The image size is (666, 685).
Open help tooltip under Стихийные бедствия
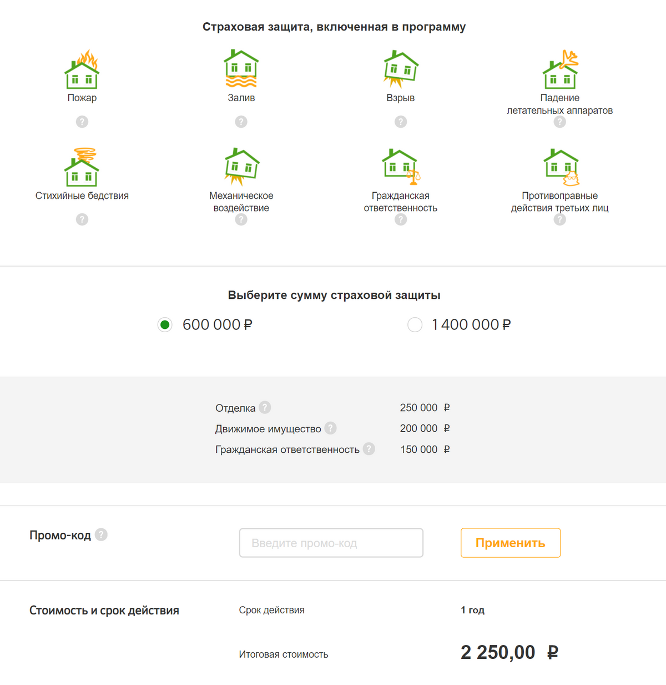point(82,219)
